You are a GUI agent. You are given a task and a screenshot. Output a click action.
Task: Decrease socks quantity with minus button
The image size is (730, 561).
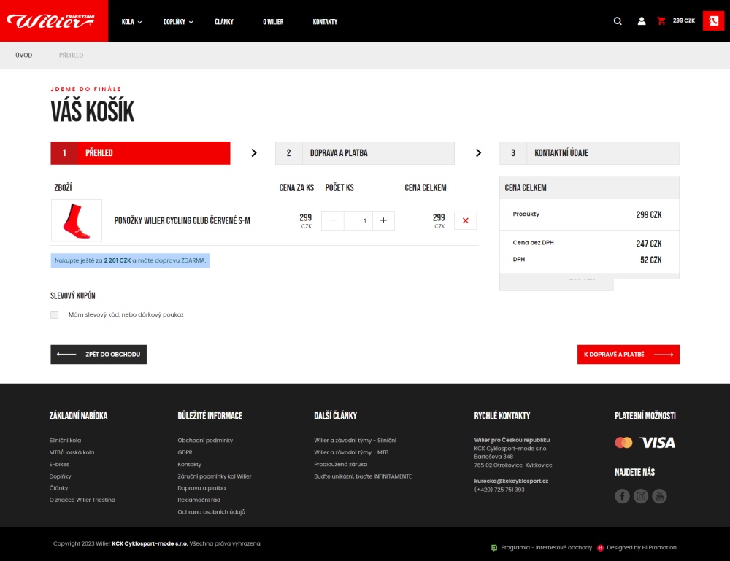pos(332,220)
